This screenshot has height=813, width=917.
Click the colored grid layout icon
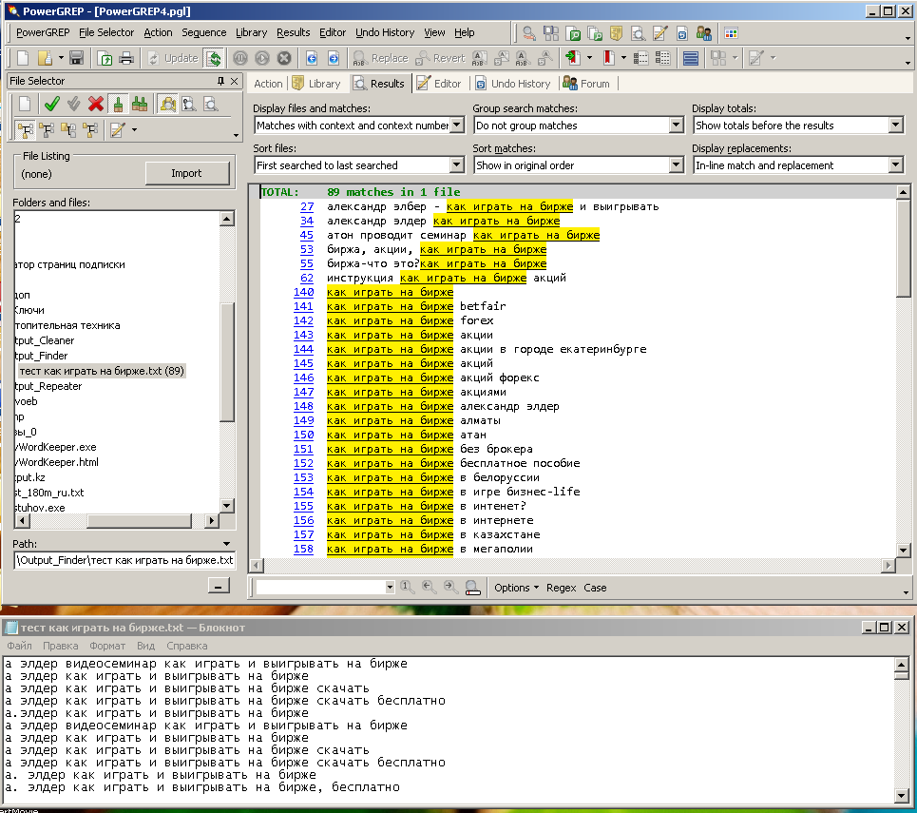pos(731,32)
